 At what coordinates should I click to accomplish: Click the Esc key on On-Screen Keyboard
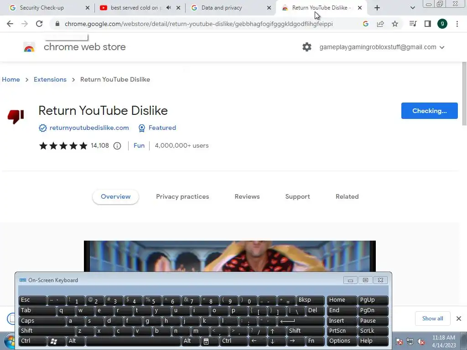click(x=32, y=300)
